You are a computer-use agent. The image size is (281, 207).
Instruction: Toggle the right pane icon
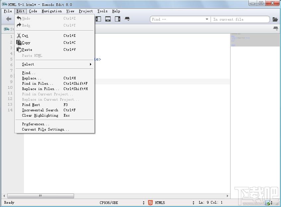pyautogui.click(x=118, y=19)
